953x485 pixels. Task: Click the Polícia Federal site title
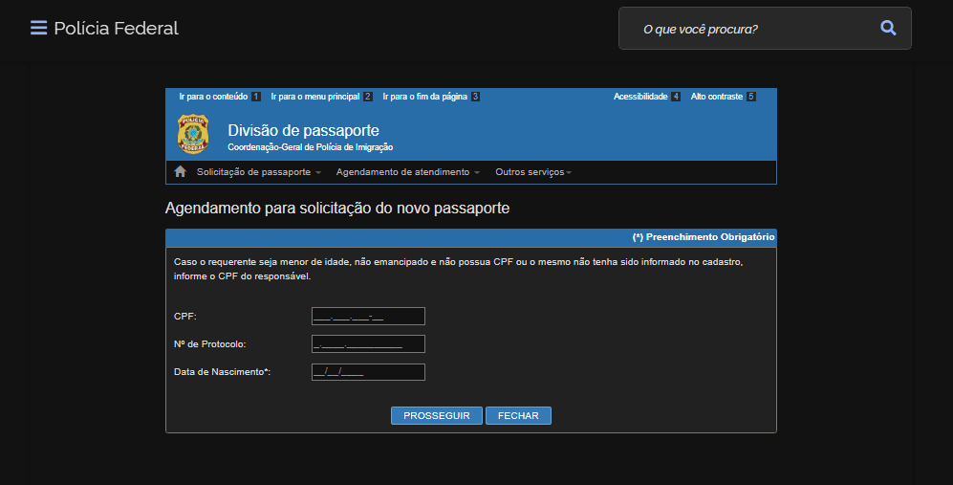click(116, 28)
